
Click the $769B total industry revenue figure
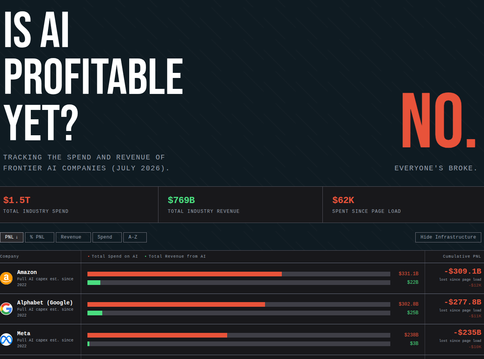click(x=181, y=200)
